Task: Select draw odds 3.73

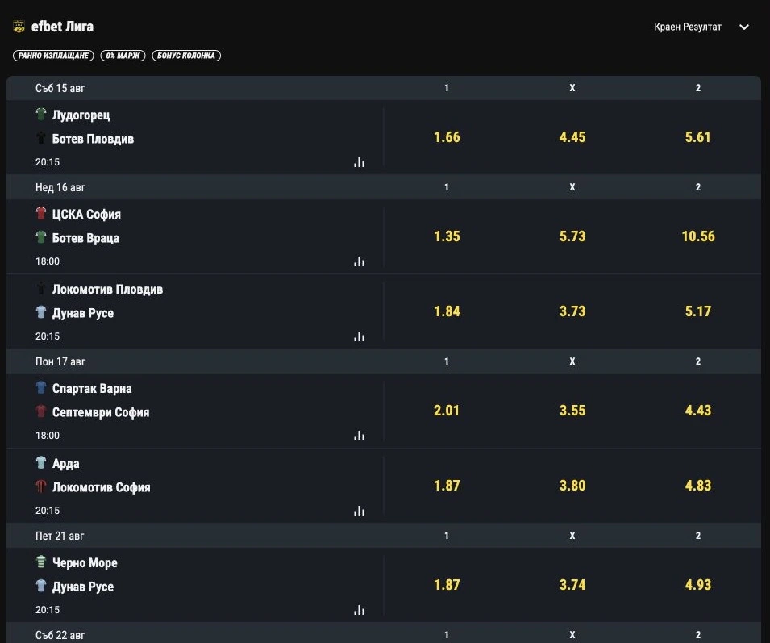Action: point(572,311)
